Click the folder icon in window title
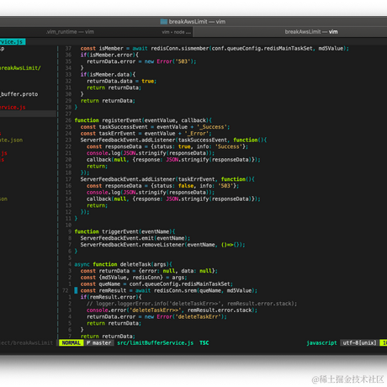This screenshot has height=387, width=387. [164, 22]
